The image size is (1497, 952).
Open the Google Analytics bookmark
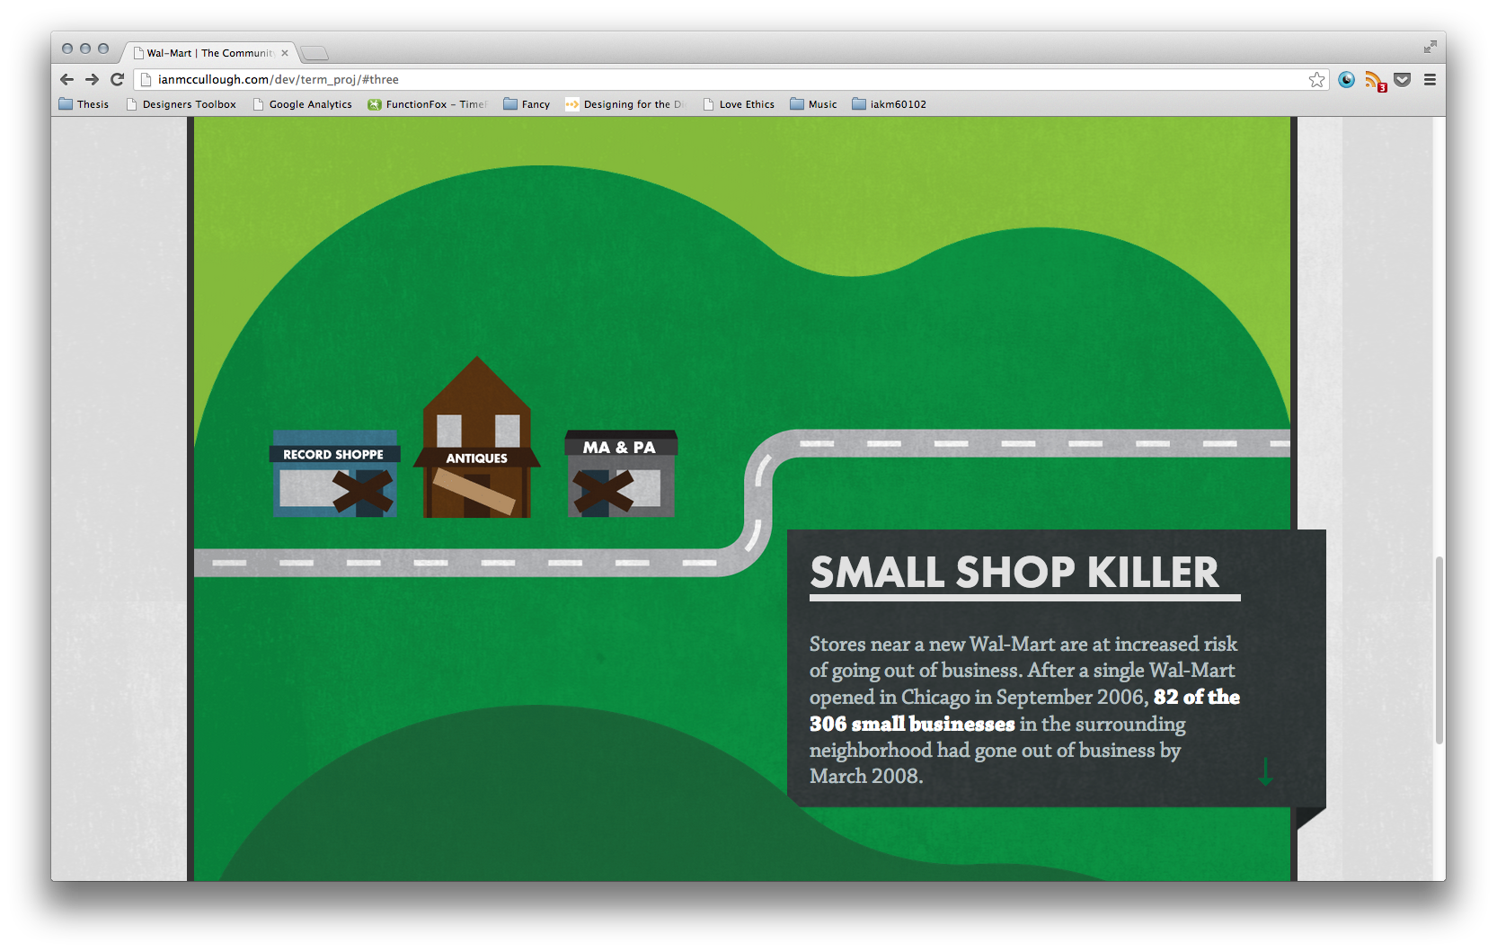302,104
